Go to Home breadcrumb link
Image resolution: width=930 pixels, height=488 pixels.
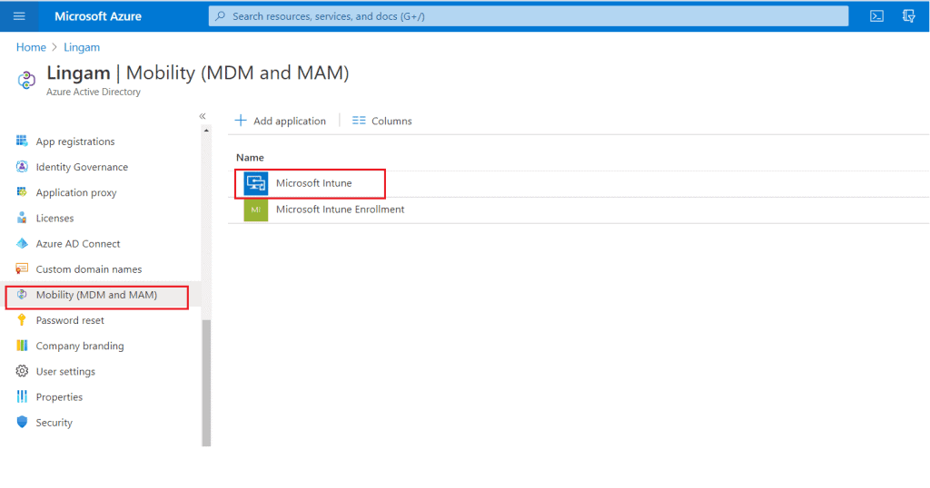pos(32,47)
